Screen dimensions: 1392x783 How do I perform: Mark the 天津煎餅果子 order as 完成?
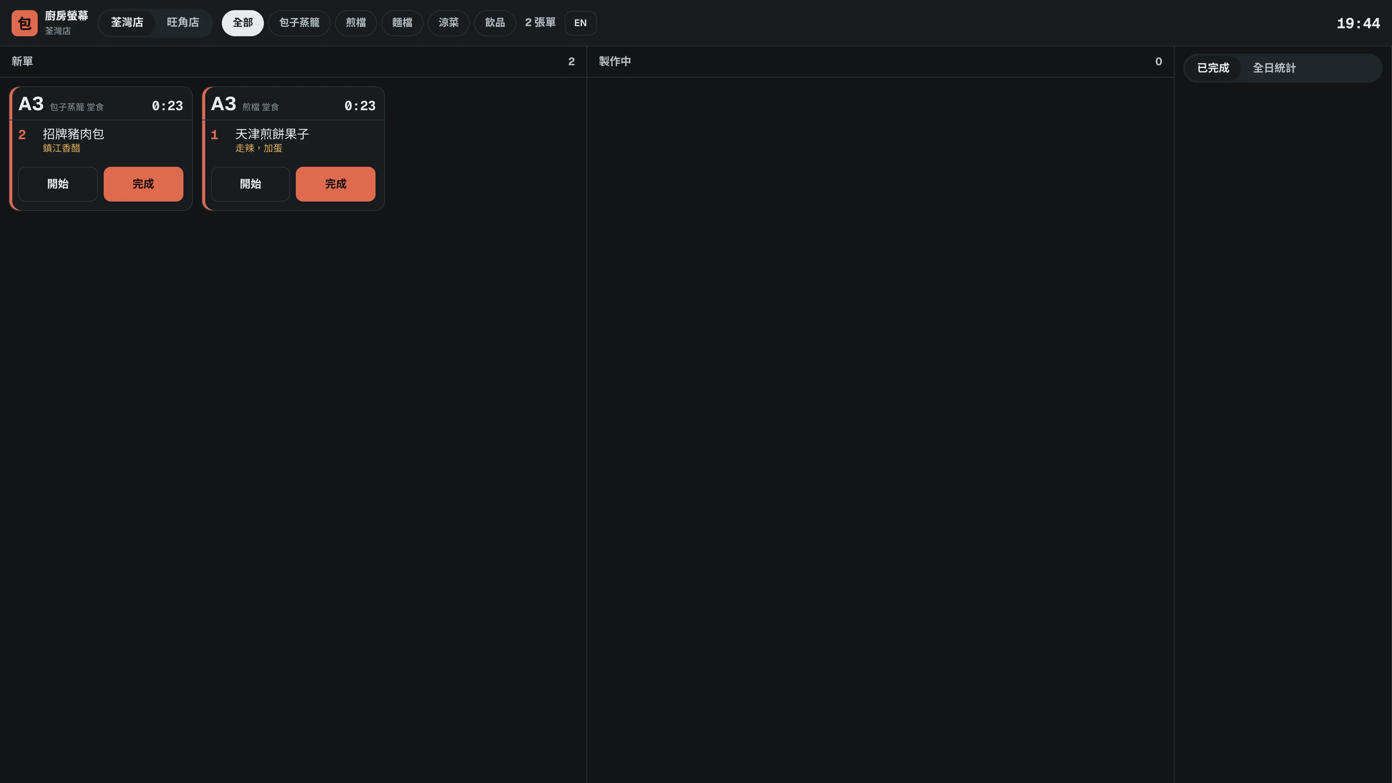[336, 184]
